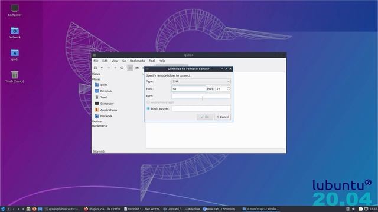Switch to workspace 3 in the pager
Screen dimensions: 378x212
tap(18, 209)
